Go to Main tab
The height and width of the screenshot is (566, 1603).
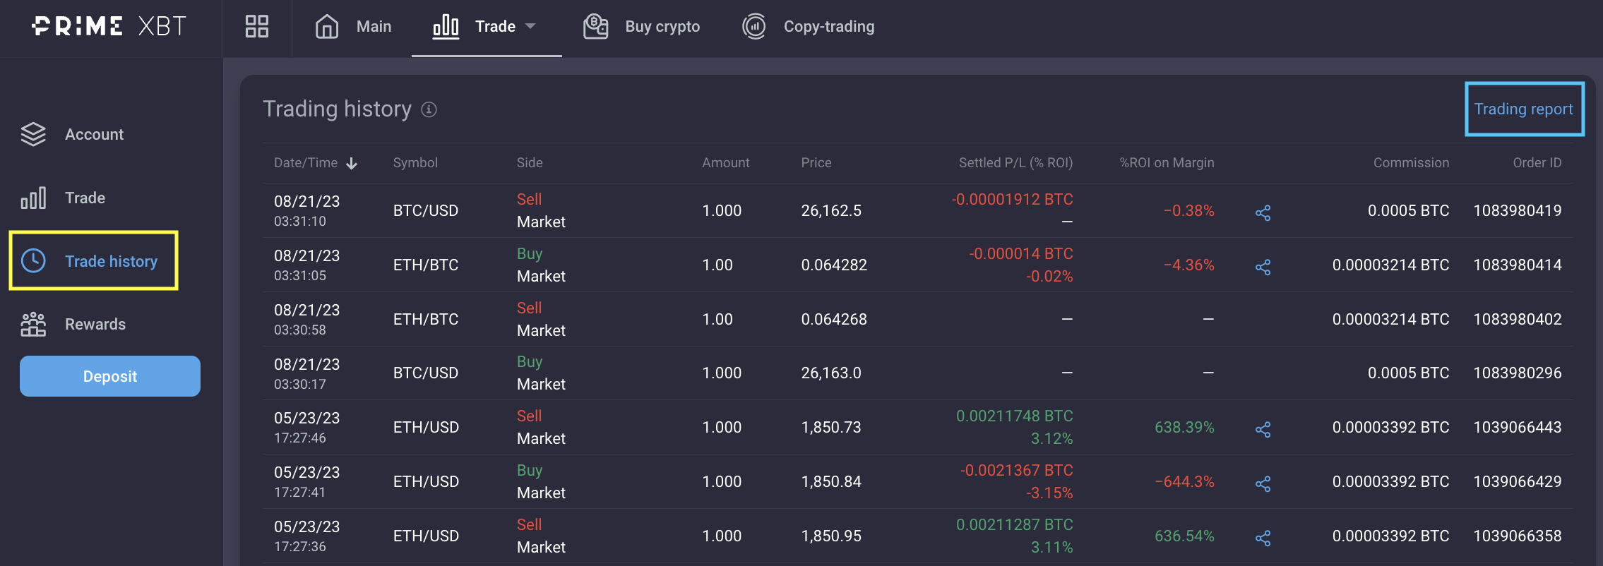point(353,27)
